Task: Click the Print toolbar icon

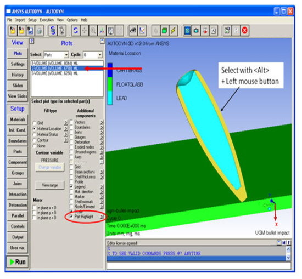Action: click(39, 30)
